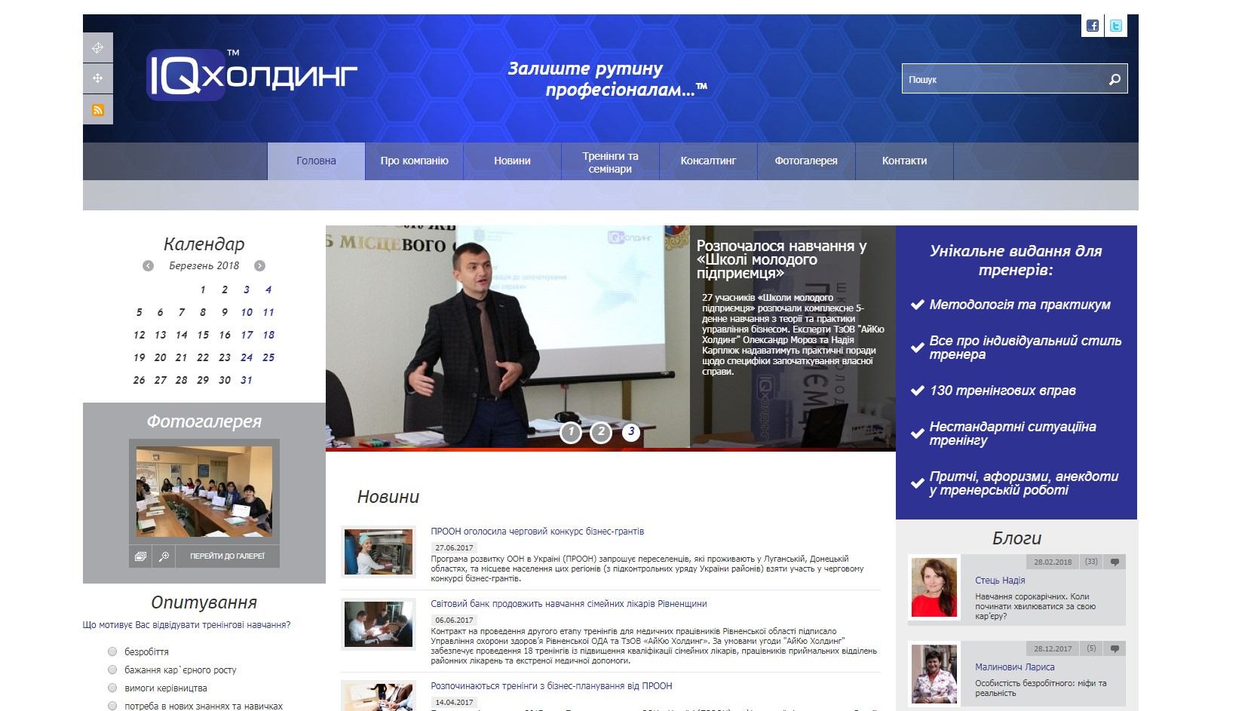Select calendar date 3

pyautogui.click(x=247, y=290)
